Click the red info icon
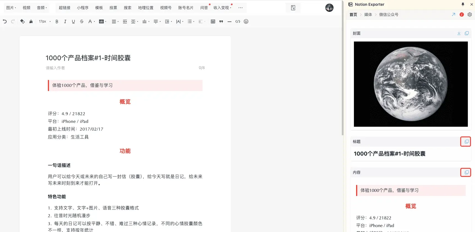 (462, 15)
